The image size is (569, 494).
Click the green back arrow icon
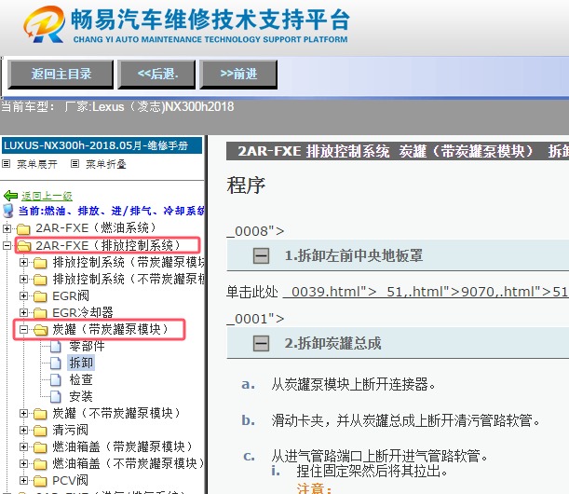coord(10,196)
